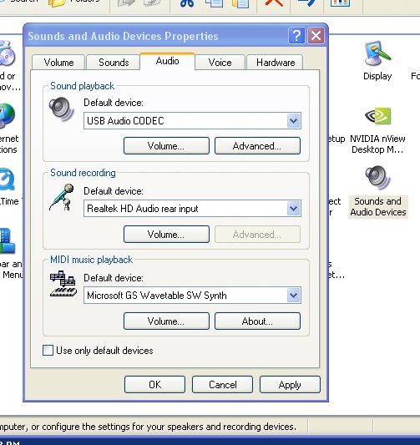Click Volume button under Sound recording

click(x=166, y=235)
